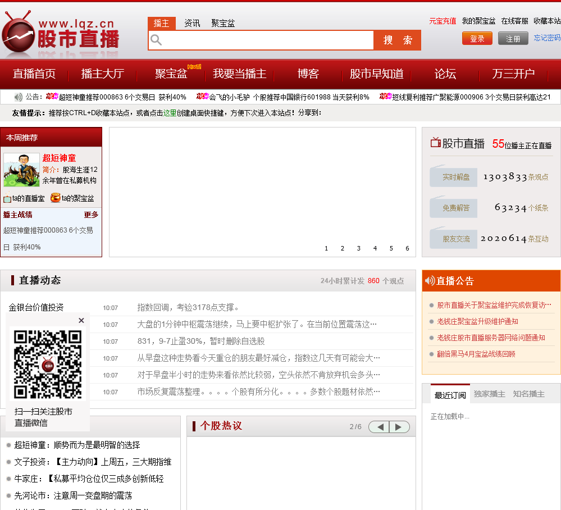Open 播主大厅 navigation item

(x=103, y=74)
